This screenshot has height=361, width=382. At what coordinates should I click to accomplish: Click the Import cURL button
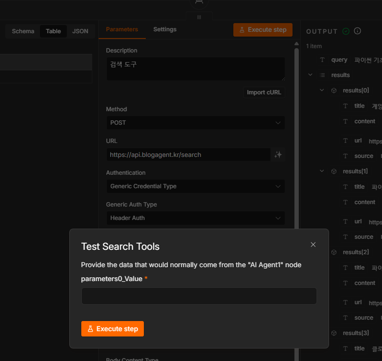[x=264, y=92]
